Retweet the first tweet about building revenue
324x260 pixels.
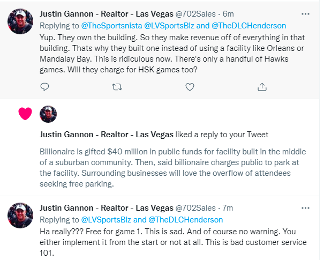point(117,86)
